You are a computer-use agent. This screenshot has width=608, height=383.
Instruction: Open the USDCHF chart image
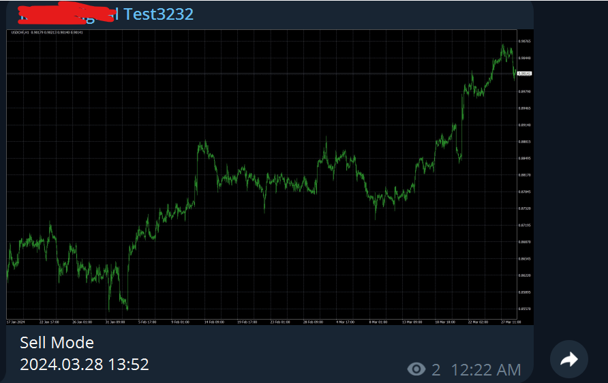pos(270,177)
